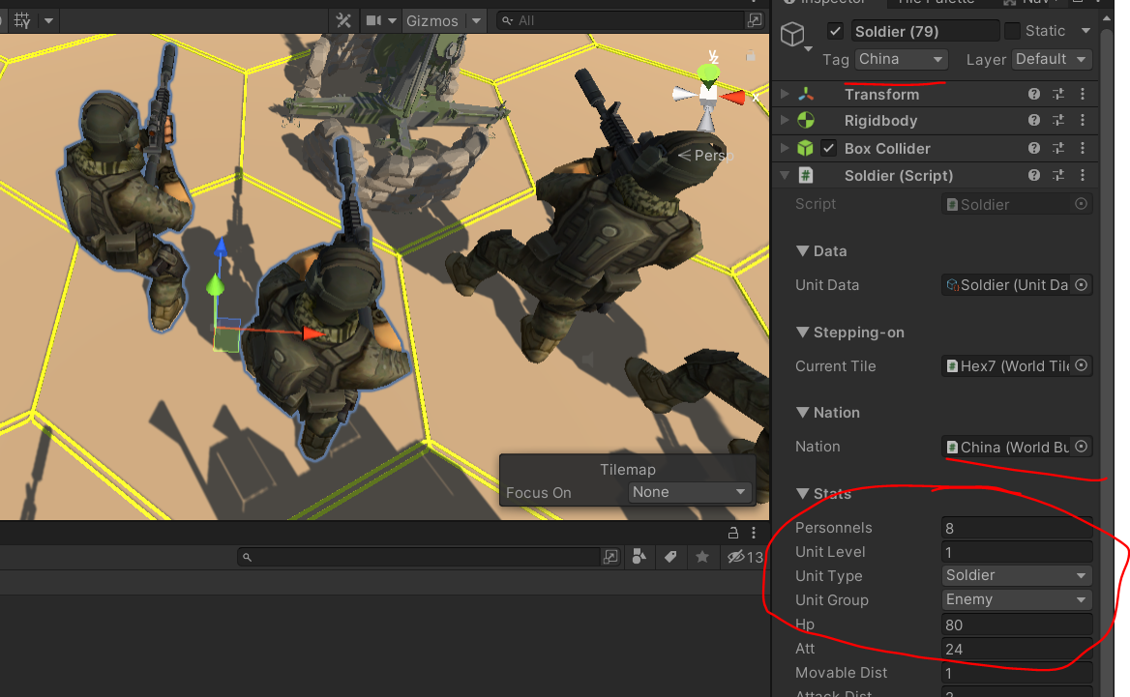Expand the Box Collider component

click(785, 148)
